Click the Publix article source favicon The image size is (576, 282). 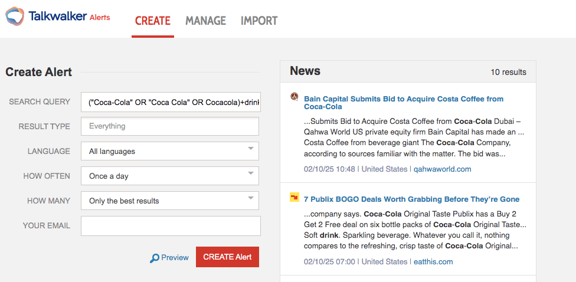pos(294,197)
